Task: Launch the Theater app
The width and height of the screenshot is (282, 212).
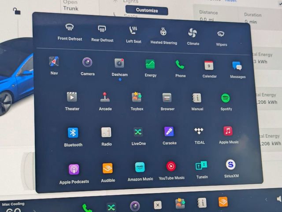Action: tap(72, 97)
